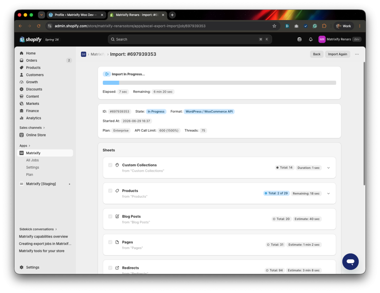Click the Import In Progress play icon

pyautogui.click(x=107, y=74)
